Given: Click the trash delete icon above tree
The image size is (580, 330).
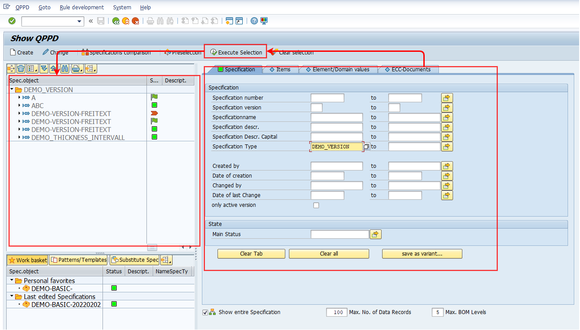Looking at the screenshot, I should click(21, 69).
